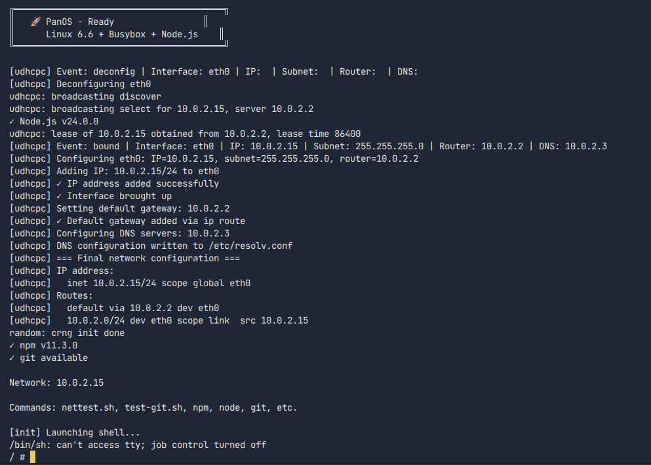Click the Network: 10.0.2.15 line
Screen dimensions: 651x465
click(x=56, y=382)
